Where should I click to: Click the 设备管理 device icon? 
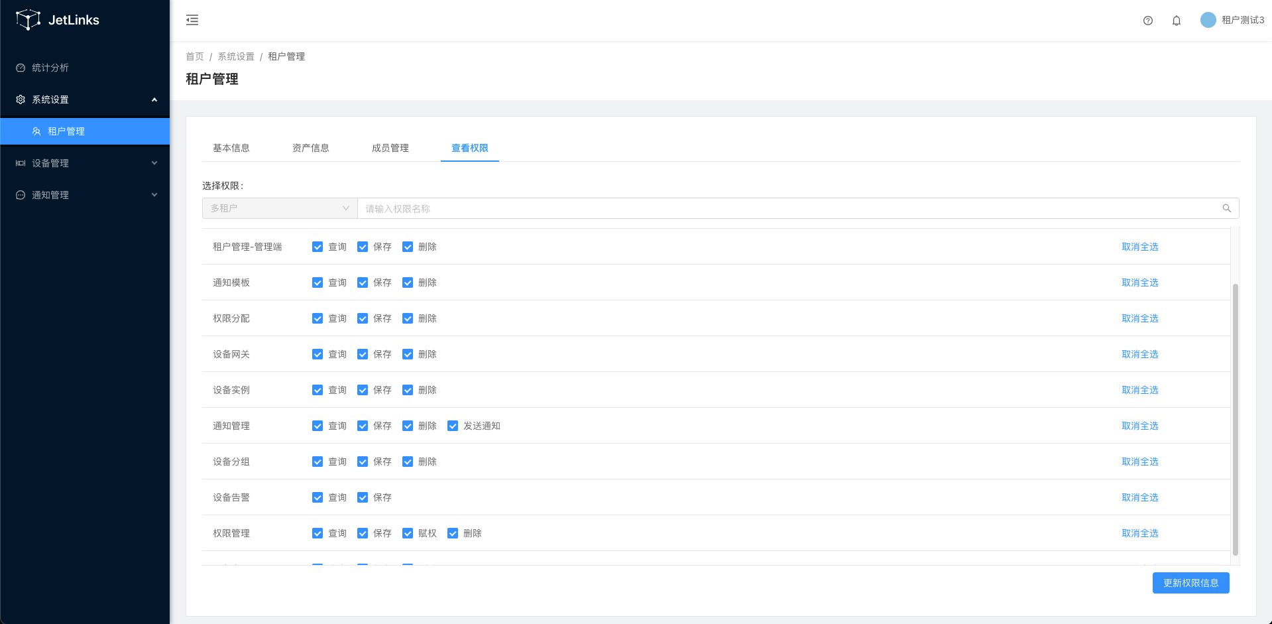coord(21,163)
